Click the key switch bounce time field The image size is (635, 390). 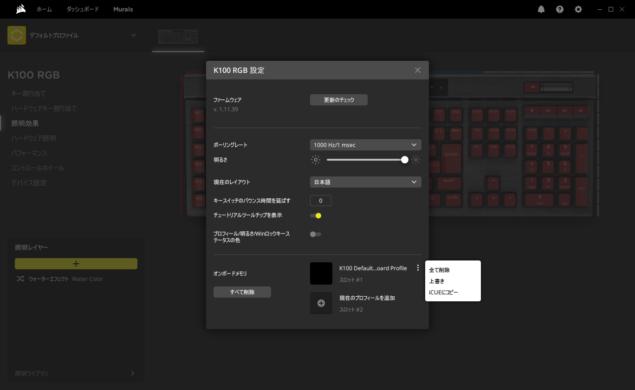point(321,201)
